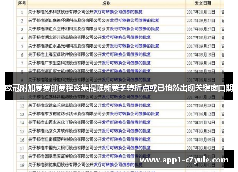Screen dimensions: 238x172
Task: Click the 序号 column header
Action: coord(22,3)
